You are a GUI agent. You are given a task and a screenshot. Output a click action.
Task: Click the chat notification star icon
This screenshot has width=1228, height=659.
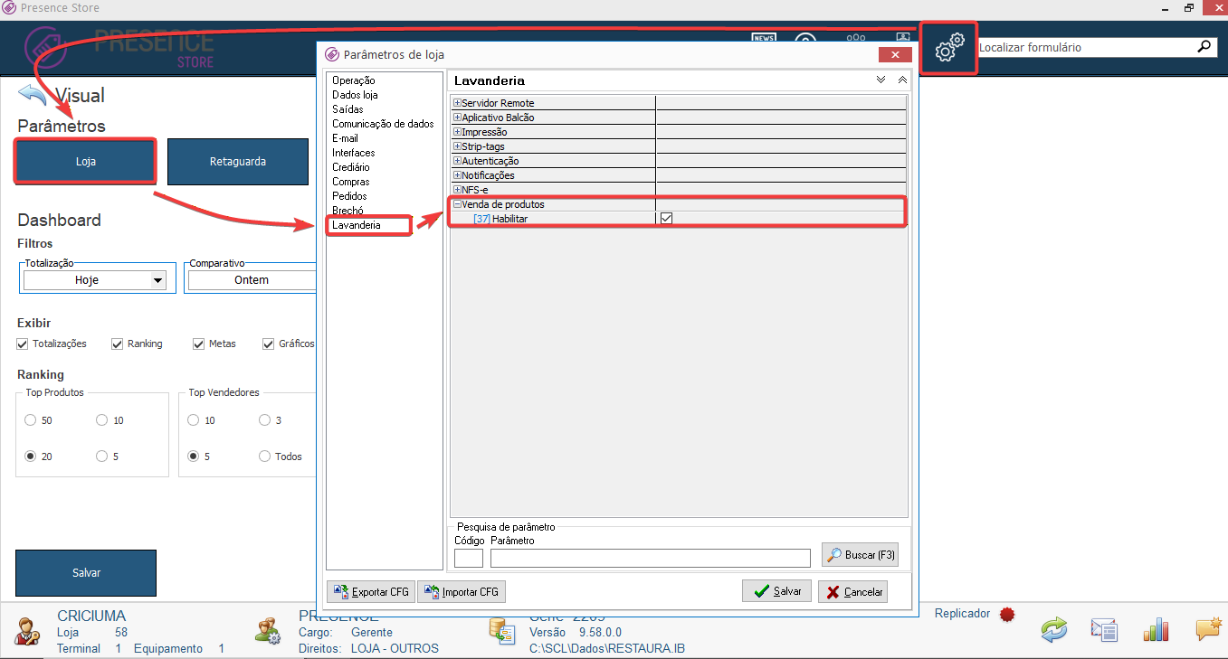1209,629
